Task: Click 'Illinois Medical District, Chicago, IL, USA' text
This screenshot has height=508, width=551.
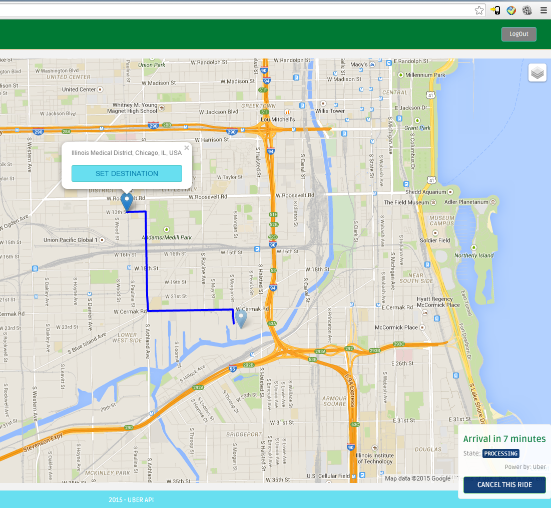Action: pos(127,153)
